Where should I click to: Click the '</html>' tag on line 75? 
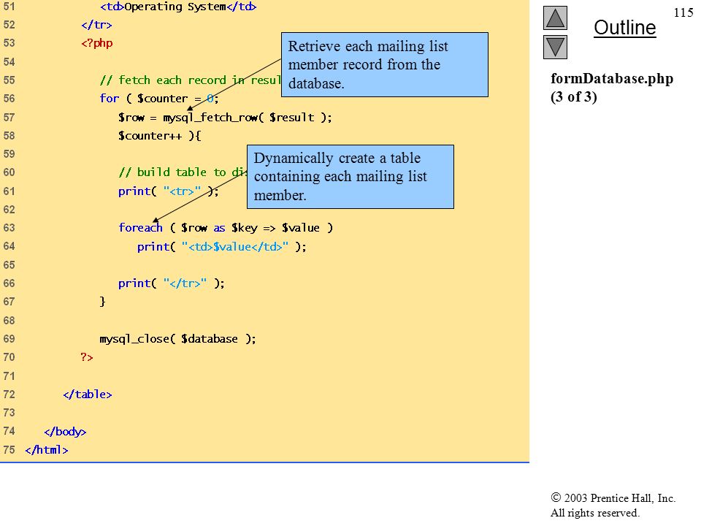47,450
